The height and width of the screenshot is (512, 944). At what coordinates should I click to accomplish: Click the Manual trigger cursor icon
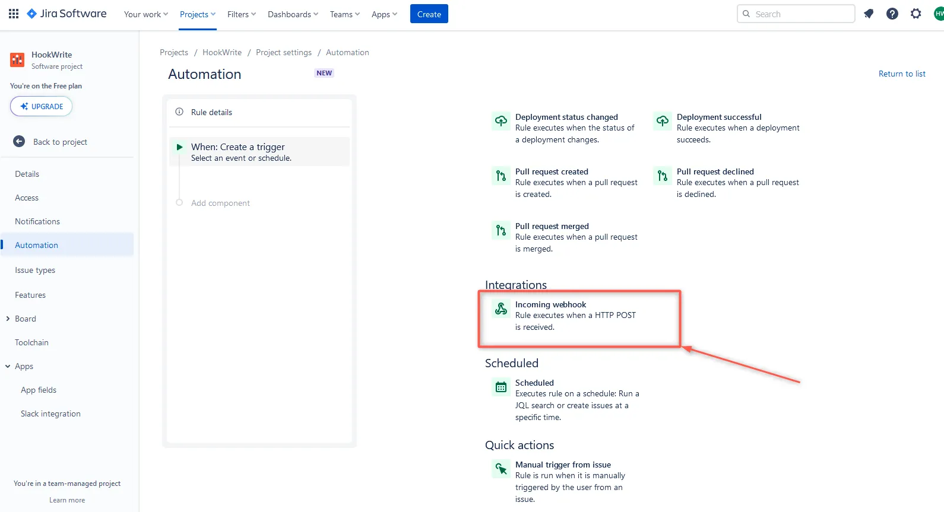coord(501,469)
